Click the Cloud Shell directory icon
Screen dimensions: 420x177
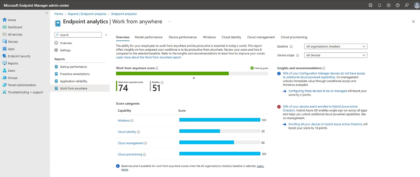(x=370, y=5)
